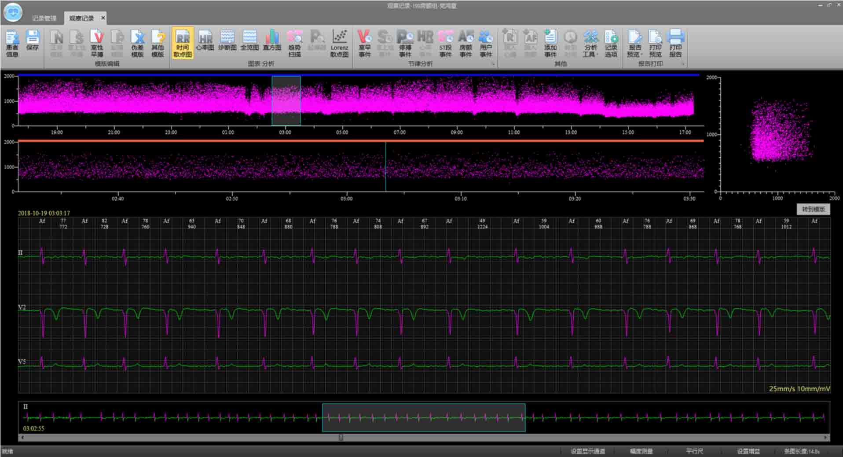Open the 直方图 histogram view
Viewport: 843px width, 457px height.
(272, 40)
